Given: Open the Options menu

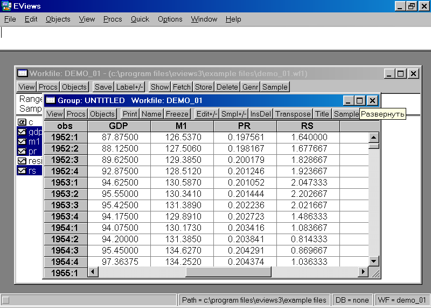Looking at the screenshot, I should point(170,19).
